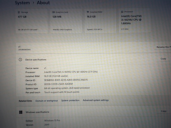Select Device ID value 9EB48952-B3D1-4239-A2B3-DD015C316D7E

click(66, 80)
